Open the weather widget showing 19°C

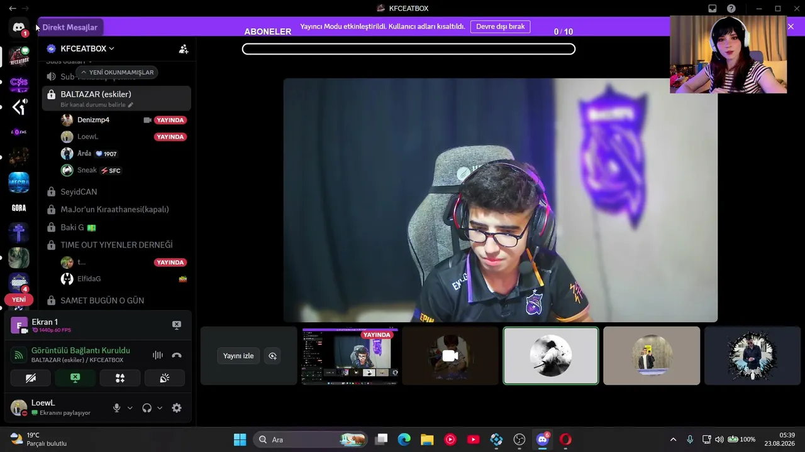[x=38, y=439]
